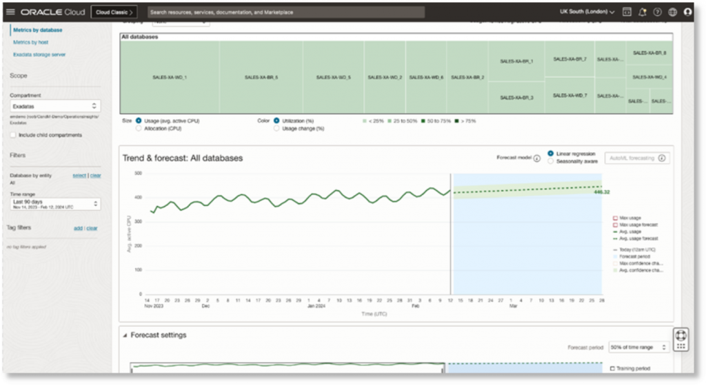Screen dimensions: 706x385
Task: Open the Time range Last 90 days dropdown
Action: 55,205
